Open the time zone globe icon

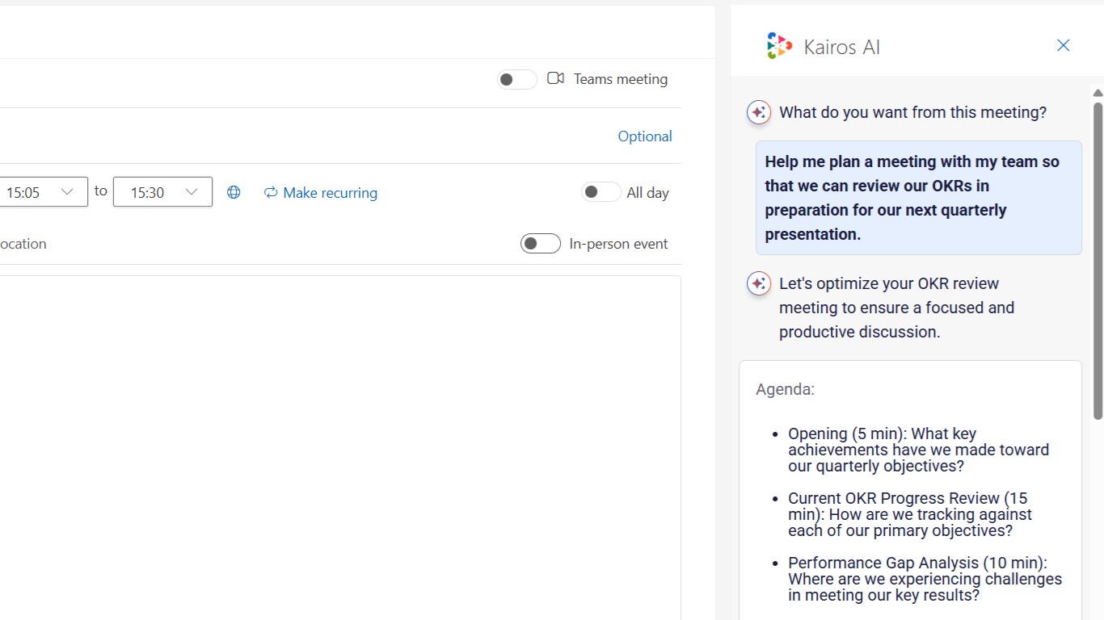[234, 192]
